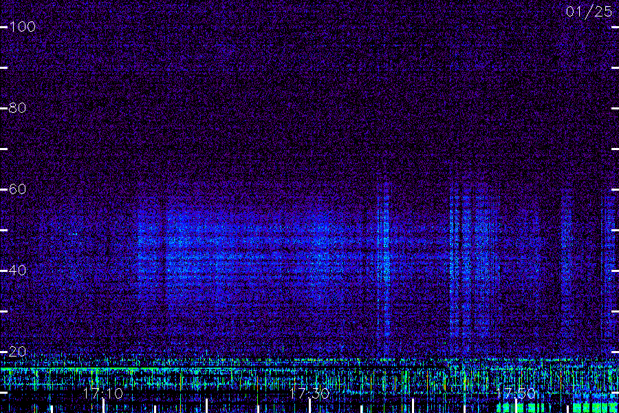
Task: Click the 60 frequency axis label
Action: [17, 189]
